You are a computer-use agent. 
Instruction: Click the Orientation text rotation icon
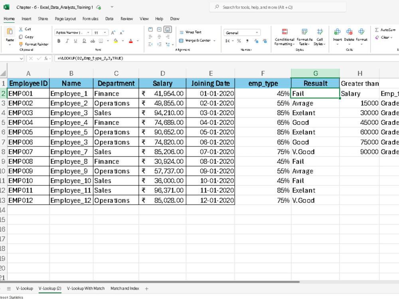168,45
